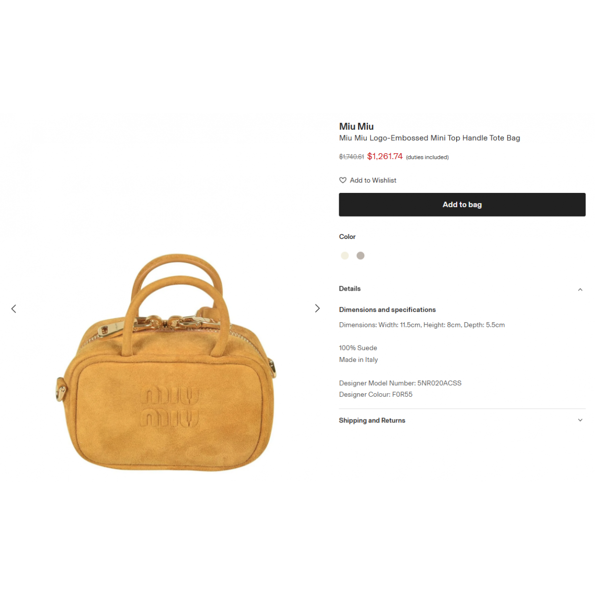The image size is (595, 595).
Task: Click the crossed-out original price $1,740.61
Action: 352,157
